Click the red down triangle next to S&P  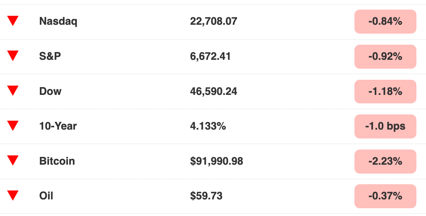(x=13, y=56)
